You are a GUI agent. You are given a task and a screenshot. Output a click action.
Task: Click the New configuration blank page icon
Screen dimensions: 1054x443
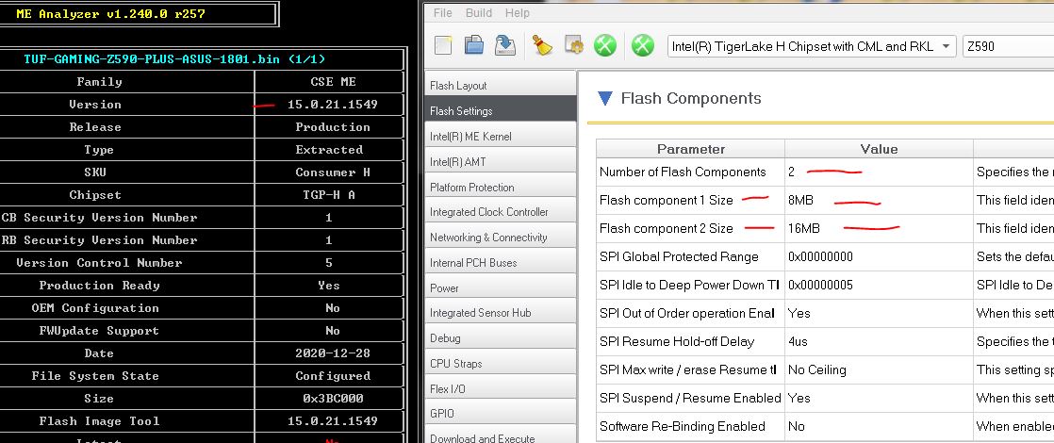(x=444, y=45)
